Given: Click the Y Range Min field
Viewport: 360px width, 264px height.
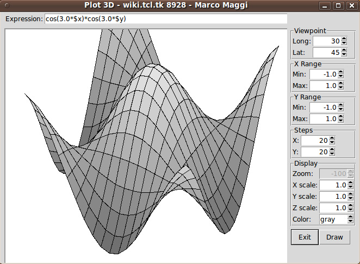Looking at the screenshot, I should point(324,108).
